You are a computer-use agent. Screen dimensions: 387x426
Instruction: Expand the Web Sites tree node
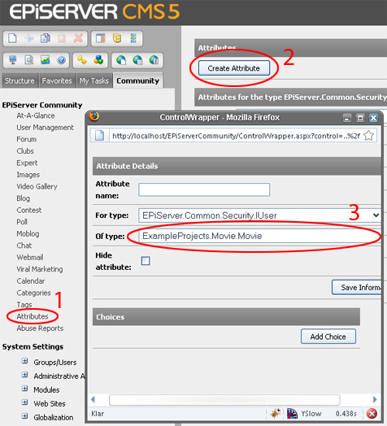pyautogui.click(x=24, y=402)
